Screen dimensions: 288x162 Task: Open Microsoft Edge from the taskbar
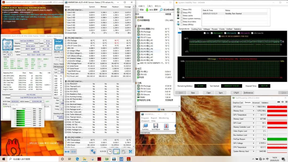[77, 159]
